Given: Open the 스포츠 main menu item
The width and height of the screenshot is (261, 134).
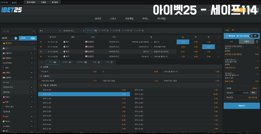Looking at the screenshot, I should click(113, 19).
